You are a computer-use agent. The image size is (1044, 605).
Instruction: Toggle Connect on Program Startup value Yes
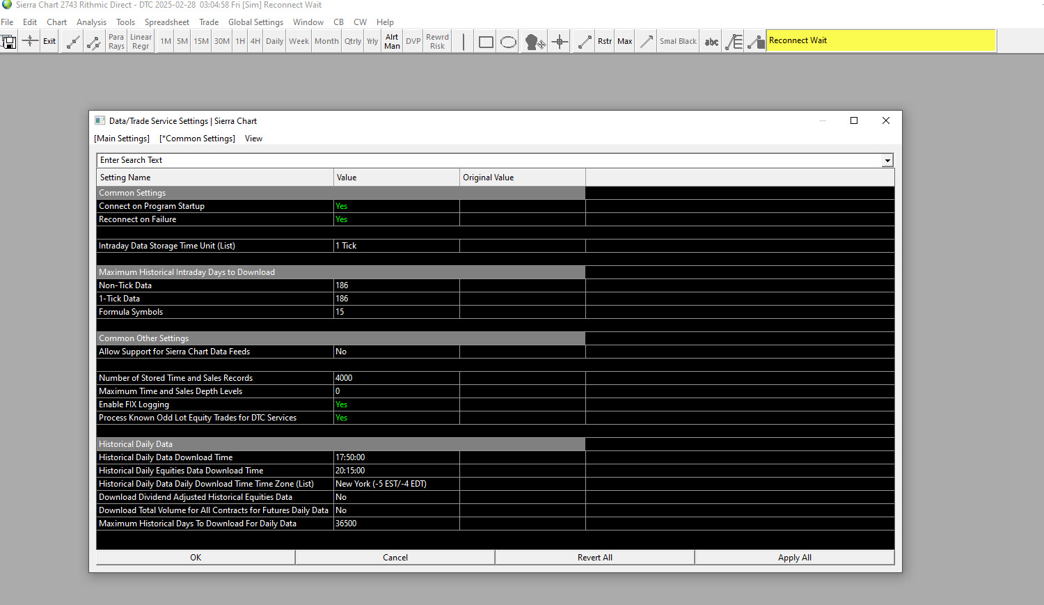click(x=397, y=206)
